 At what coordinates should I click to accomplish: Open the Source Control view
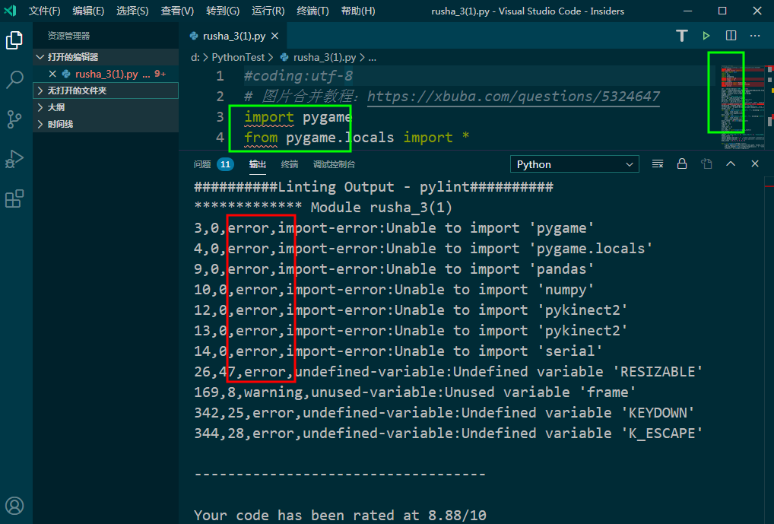[x=14, y=119]
